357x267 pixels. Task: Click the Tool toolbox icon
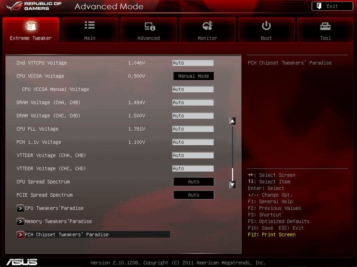pos(325,26)
